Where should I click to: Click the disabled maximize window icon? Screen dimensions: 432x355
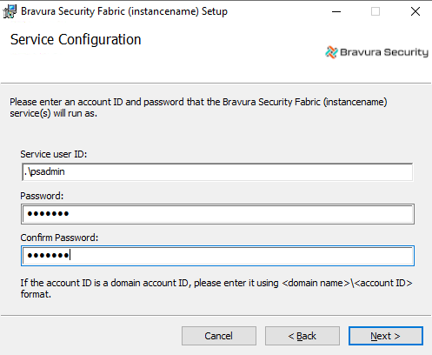coord(376,11)
